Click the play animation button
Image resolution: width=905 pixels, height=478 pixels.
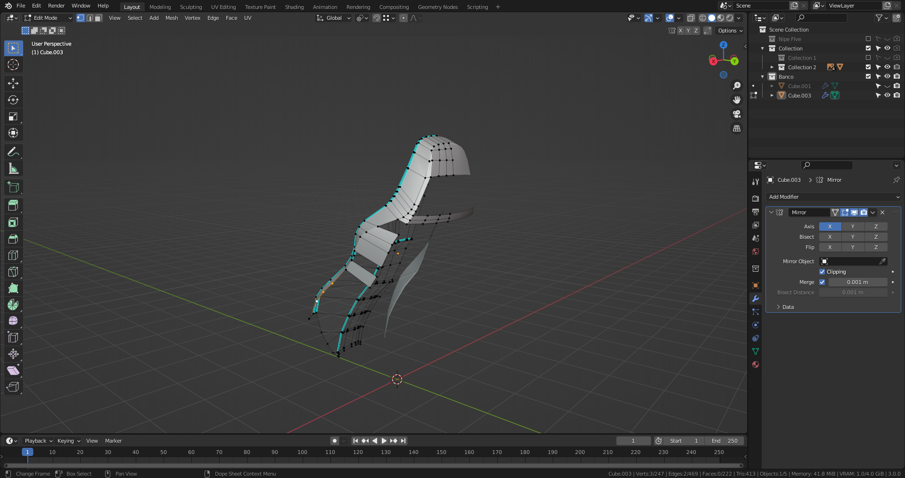coord(384,441)
